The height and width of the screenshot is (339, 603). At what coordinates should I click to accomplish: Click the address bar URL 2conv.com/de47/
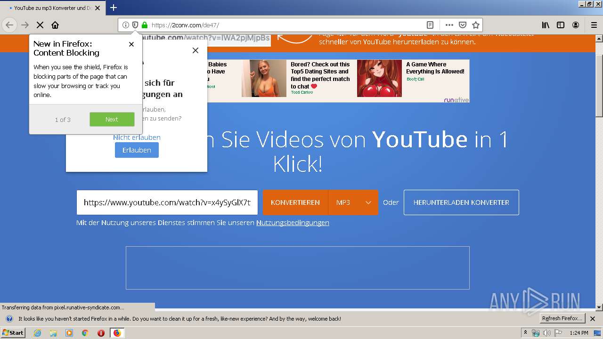185,25
